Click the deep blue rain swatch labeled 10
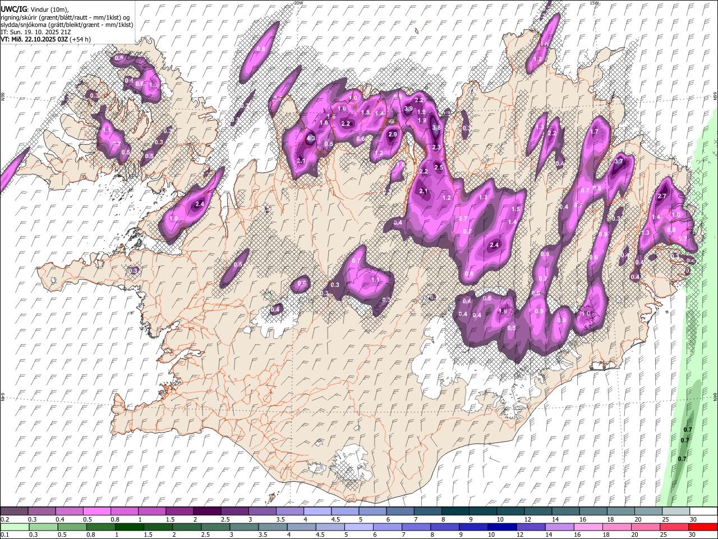 coord(503,527)
